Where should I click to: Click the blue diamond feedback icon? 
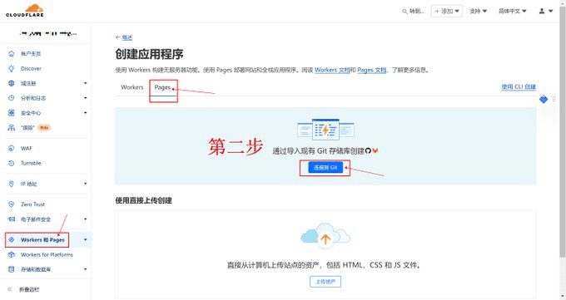coord(544,99)
